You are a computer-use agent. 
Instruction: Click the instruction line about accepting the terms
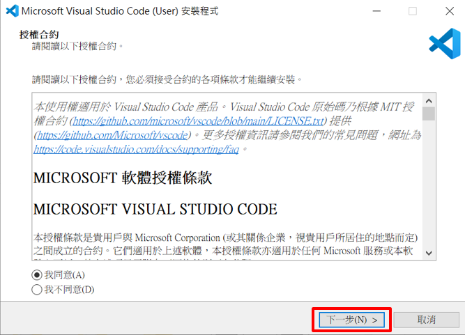point(167,79)
